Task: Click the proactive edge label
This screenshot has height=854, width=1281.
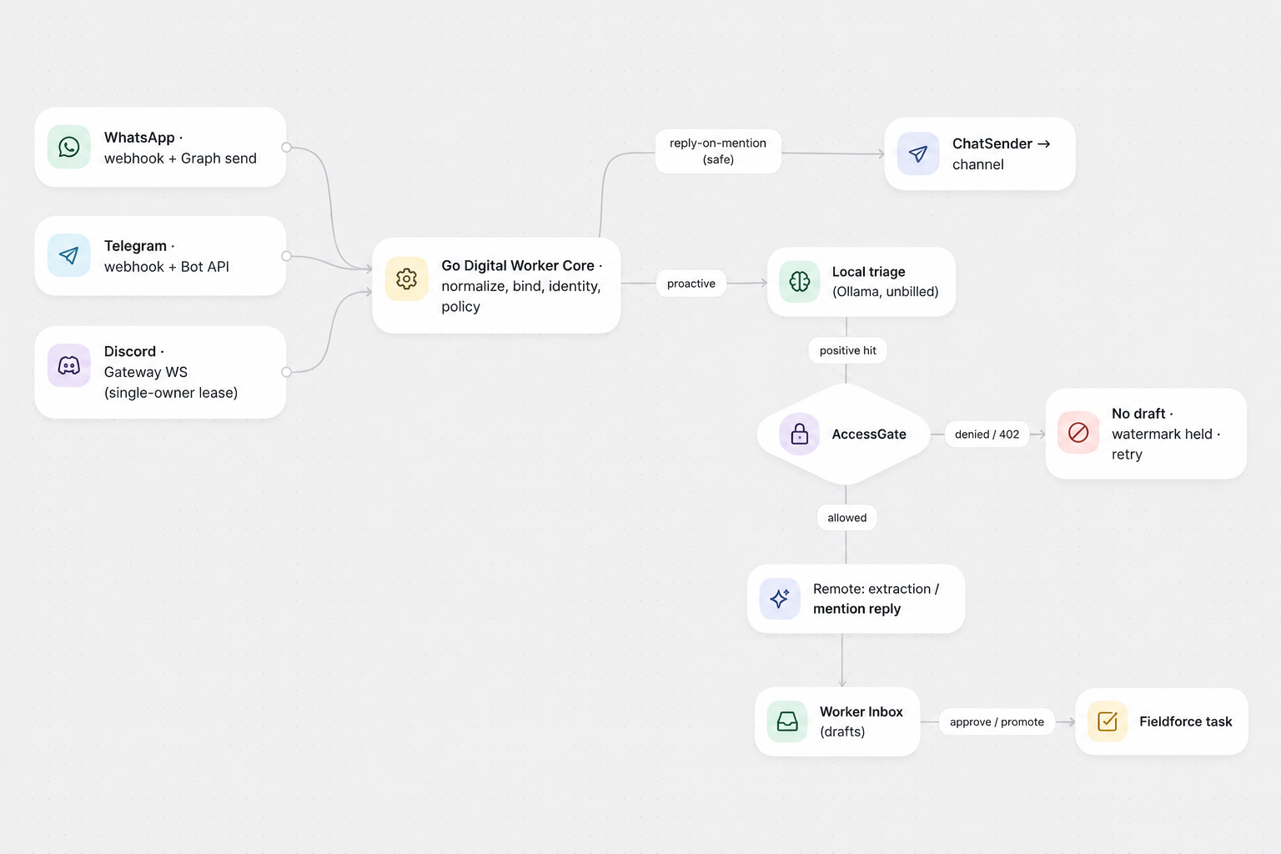Action: [691, 284]
